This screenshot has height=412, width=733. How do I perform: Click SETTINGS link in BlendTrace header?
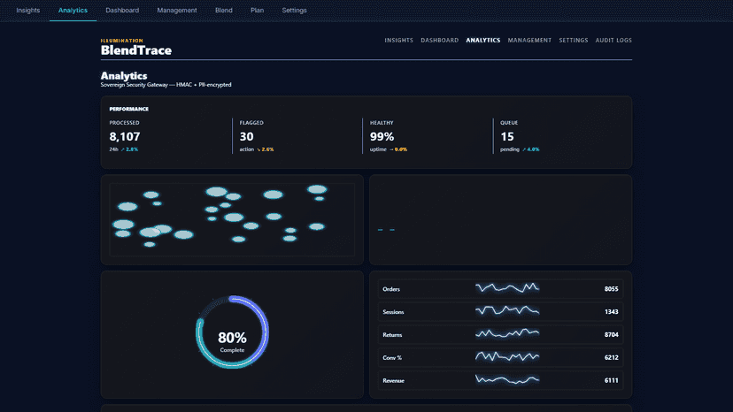(574, 40)
